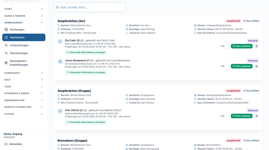The height and width of the screenshot is (150, 269).
Task: Open Stornierungen in the sidebar
Action: [24, 53]
